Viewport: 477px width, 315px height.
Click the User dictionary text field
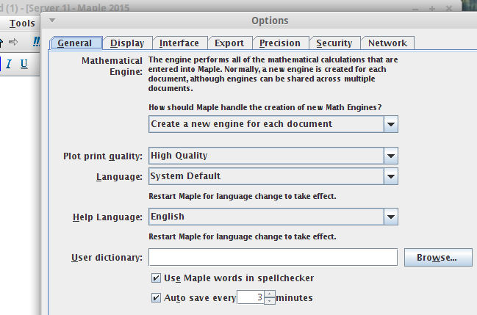click(273, 258)
